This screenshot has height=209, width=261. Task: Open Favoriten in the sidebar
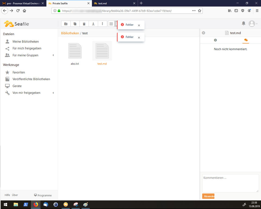(x=19, y=72)
